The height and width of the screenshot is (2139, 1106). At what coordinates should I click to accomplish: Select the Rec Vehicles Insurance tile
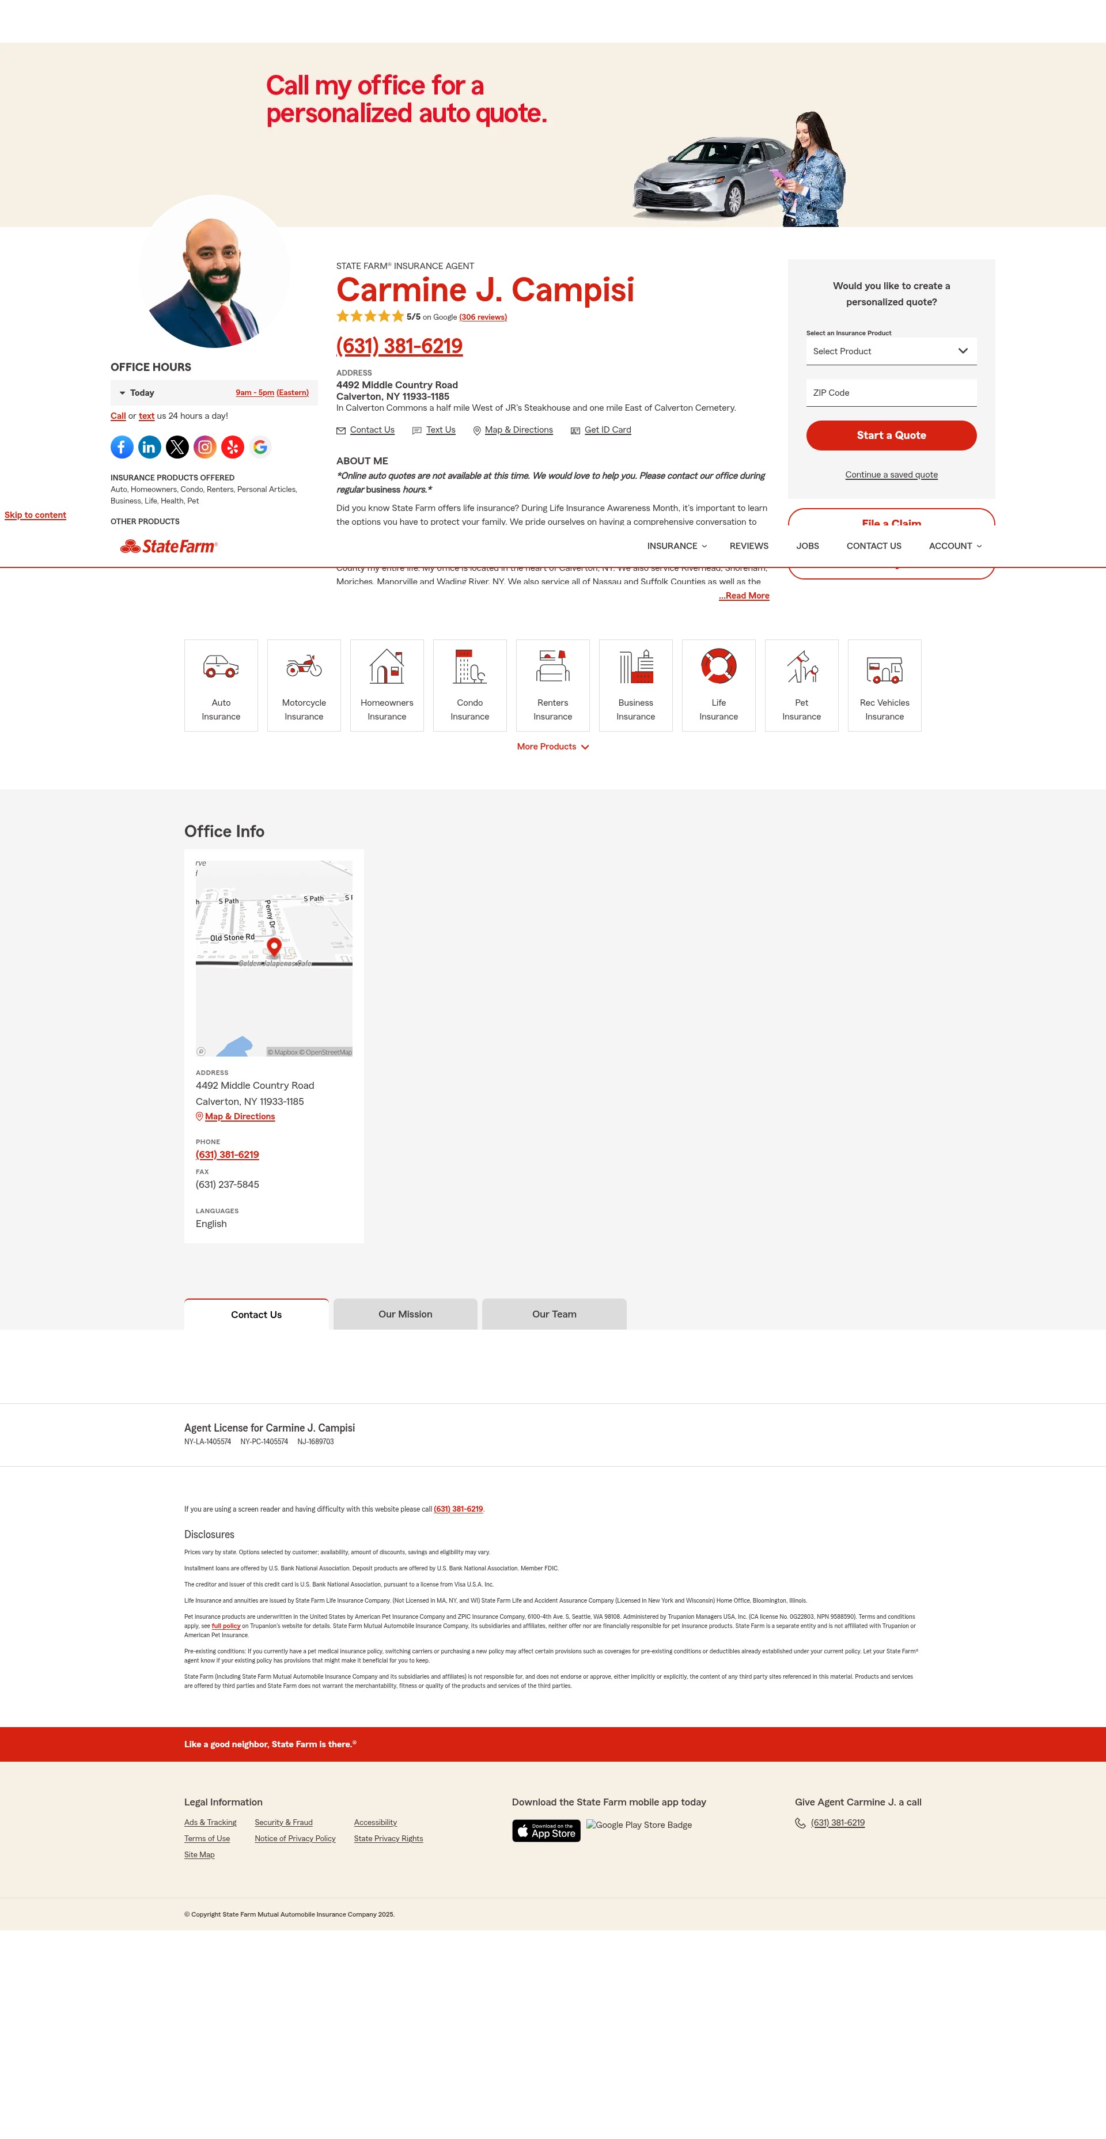(885, 685)
